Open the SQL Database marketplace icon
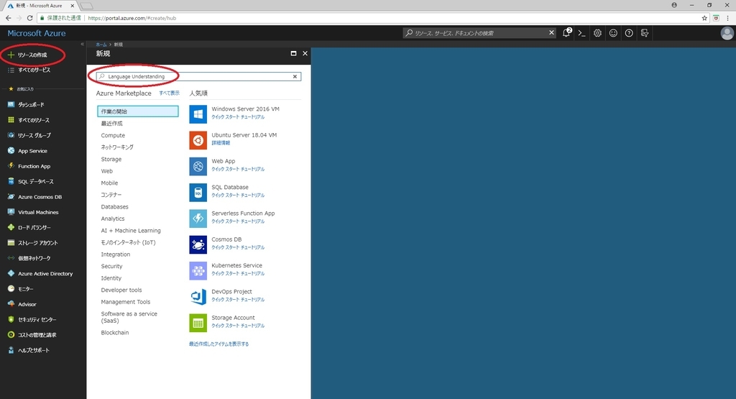Image resolution: width=736 pixels, height=399 pixels. point(198,193)
